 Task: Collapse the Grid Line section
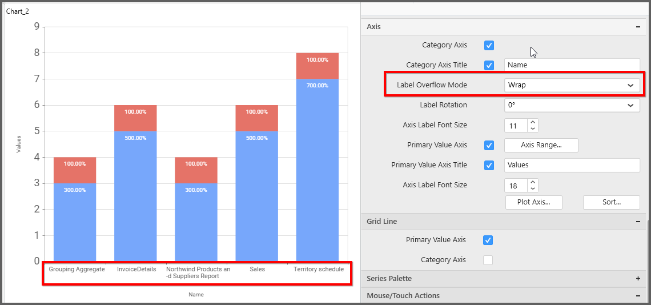tap(637, 222)
